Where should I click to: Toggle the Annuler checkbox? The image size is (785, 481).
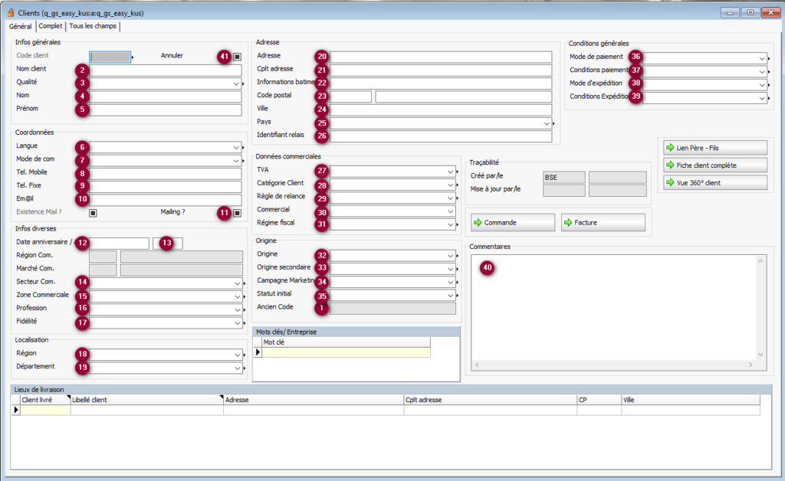[238, 57]
